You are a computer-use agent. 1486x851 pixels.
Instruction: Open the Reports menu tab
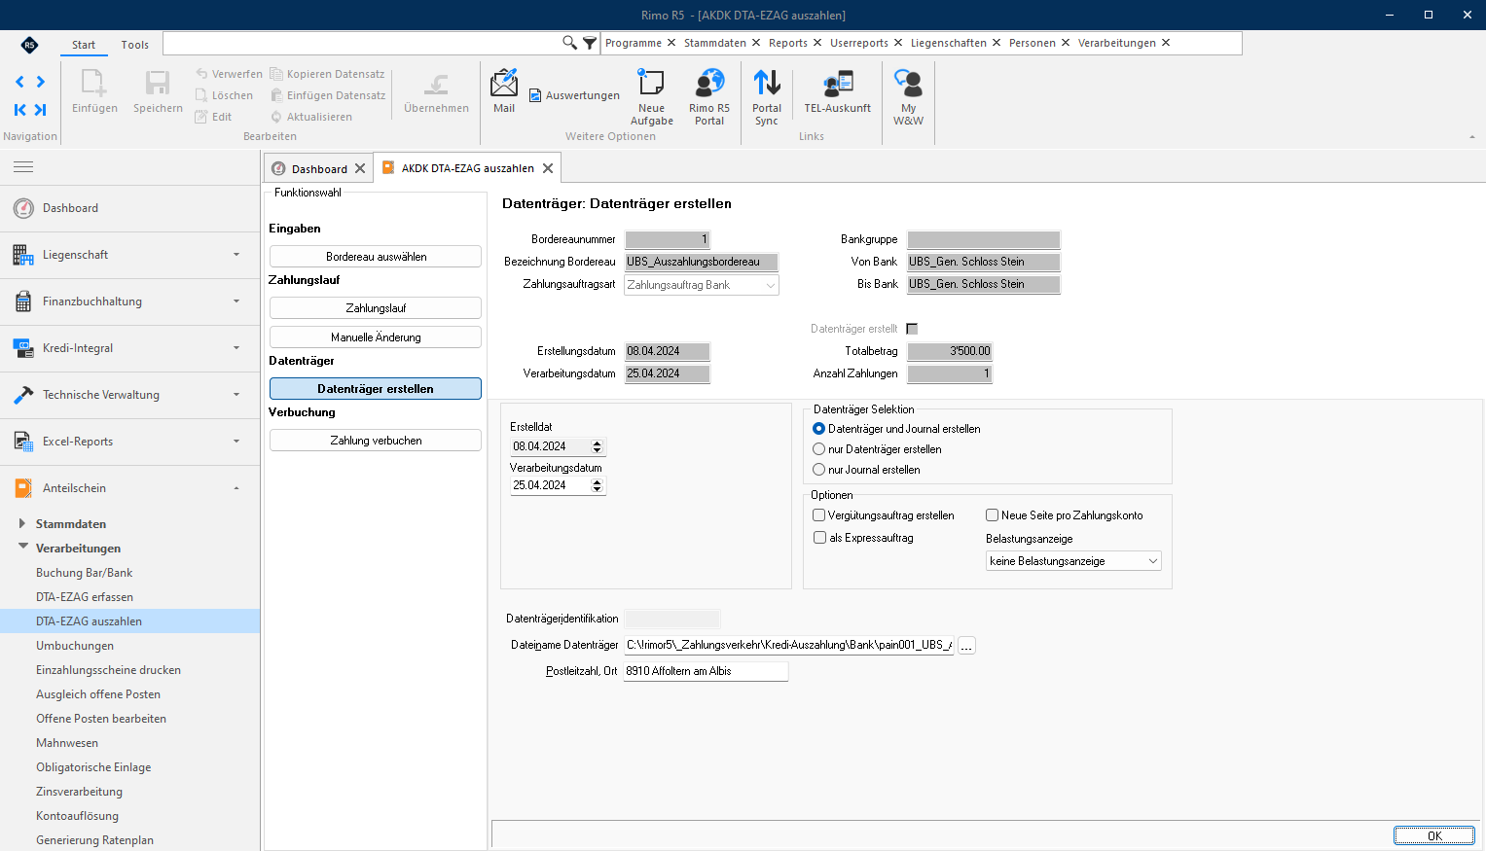[788, 43]
